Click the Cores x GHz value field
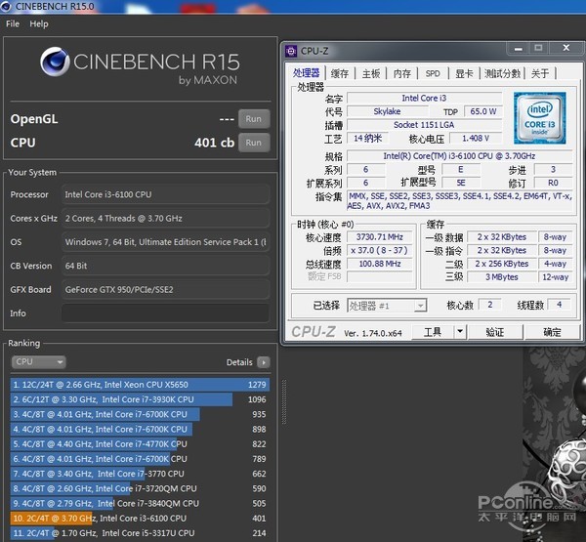 165,219
